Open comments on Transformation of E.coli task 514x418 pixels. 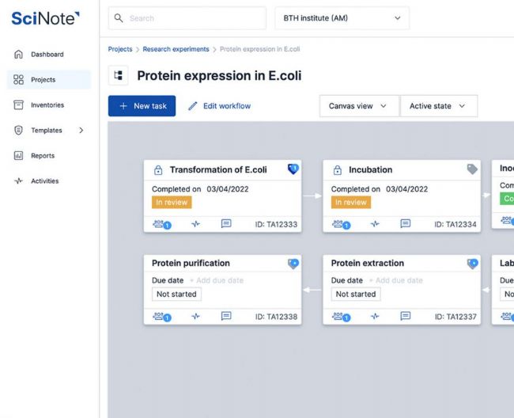226,224
